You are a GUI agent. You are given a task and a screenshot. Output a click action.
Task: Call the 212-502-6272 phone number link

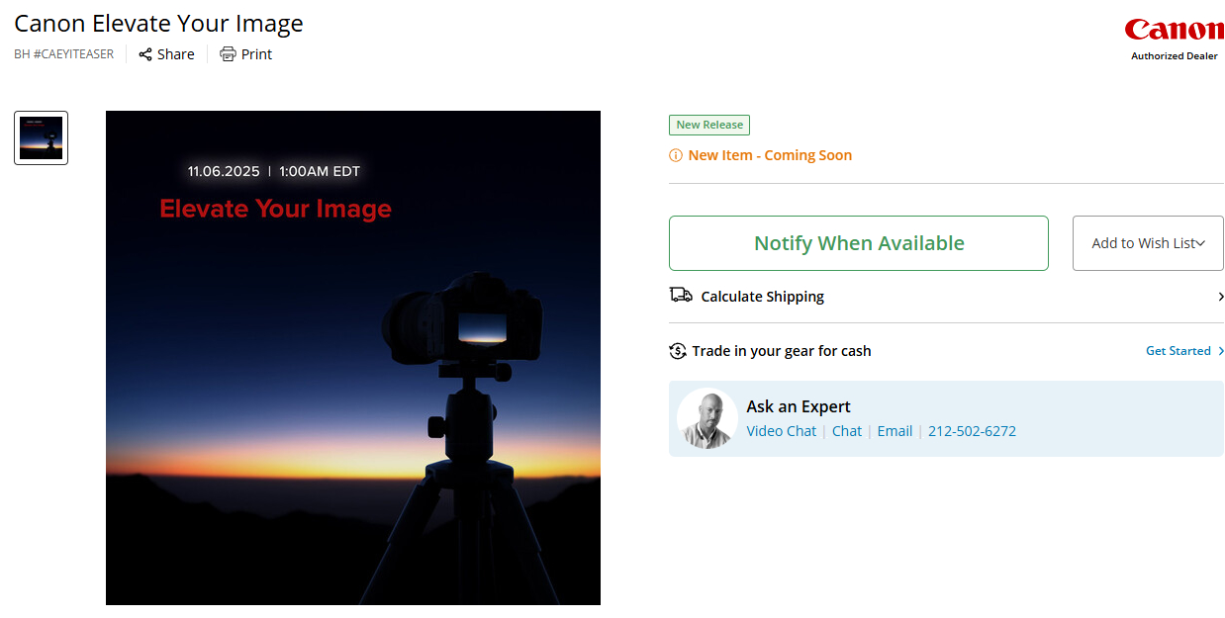[972, 431]
